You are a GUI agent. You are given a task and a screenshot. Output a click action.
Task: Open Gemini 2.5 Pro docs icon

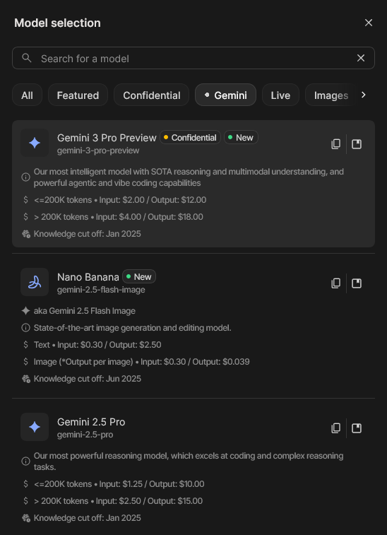click(x=357, y=428)
